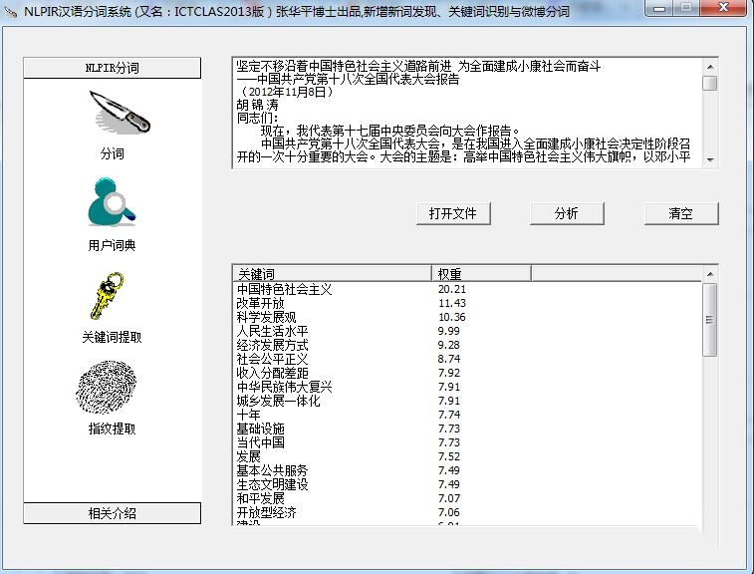The image size is (754, 574).
Task: Select the 十年 keyword row
Action: 466,415
